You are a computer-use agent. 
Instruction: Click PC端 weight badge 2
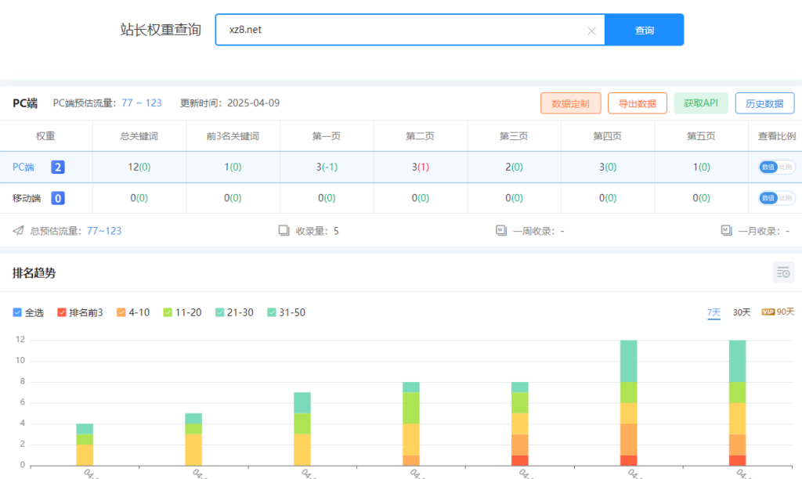tap(58, 167)
